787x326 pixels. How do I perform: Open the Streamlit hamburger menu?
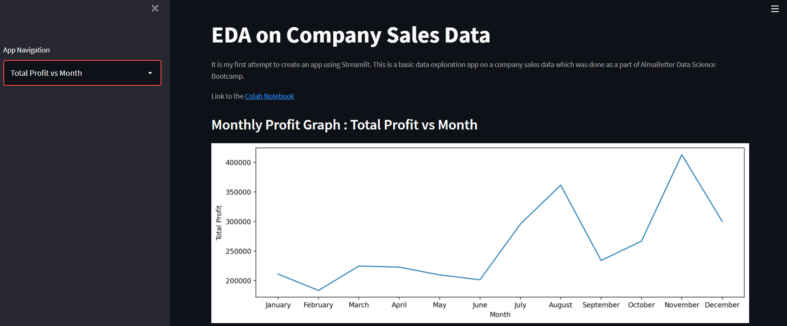[x=775, y=8]
